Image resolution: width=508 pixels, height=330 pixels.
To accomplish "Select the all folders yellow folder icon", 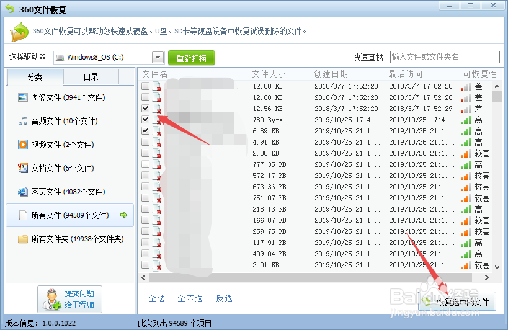I will click(x=23, y=239).
